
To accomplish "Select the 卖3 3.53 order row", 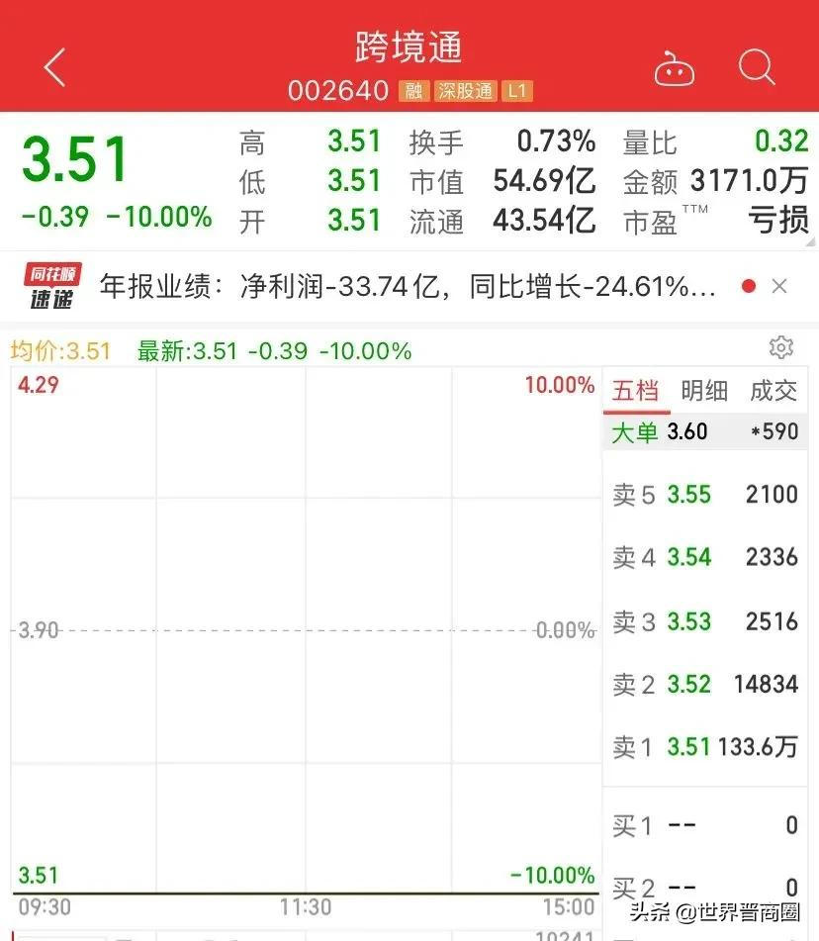I will pos(705,621).
